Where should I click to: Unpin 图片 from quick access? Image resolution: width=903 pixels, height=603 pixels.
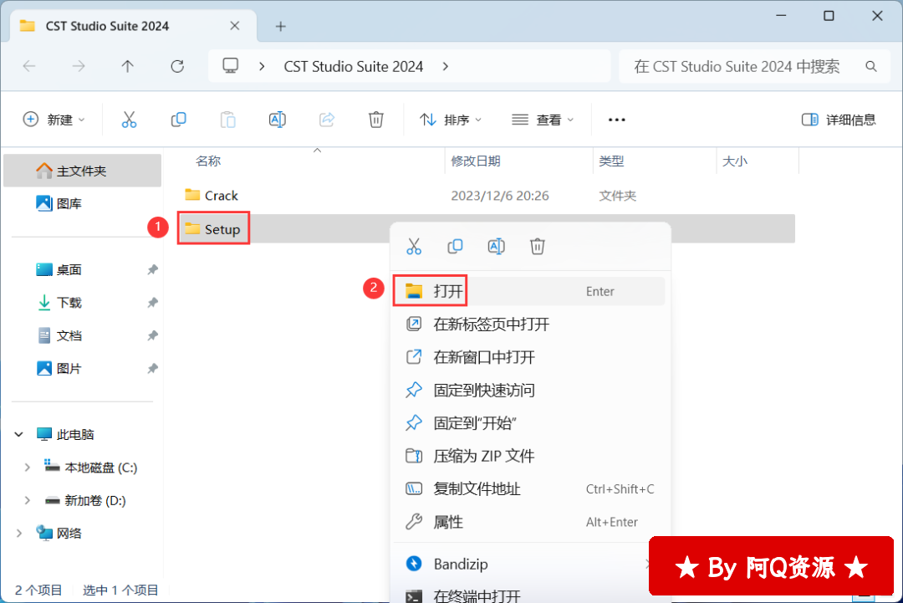click(x=152, y=368)
